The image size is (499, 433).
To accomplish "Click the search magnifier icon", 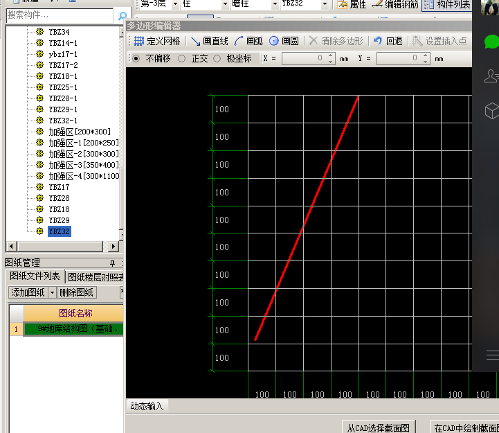I will [123, 16].
